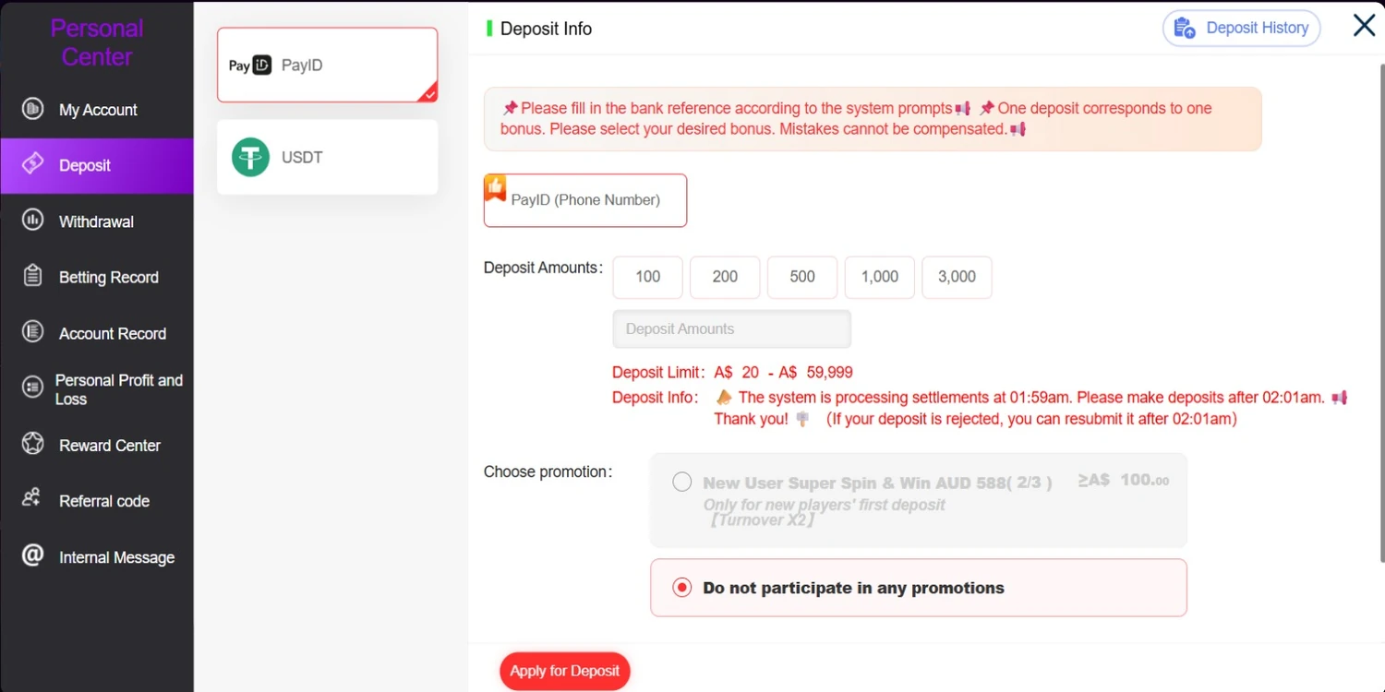Pick the 1,000 deposit amount
This screenshot has height=692, width=1385.
tap(880, 277)
